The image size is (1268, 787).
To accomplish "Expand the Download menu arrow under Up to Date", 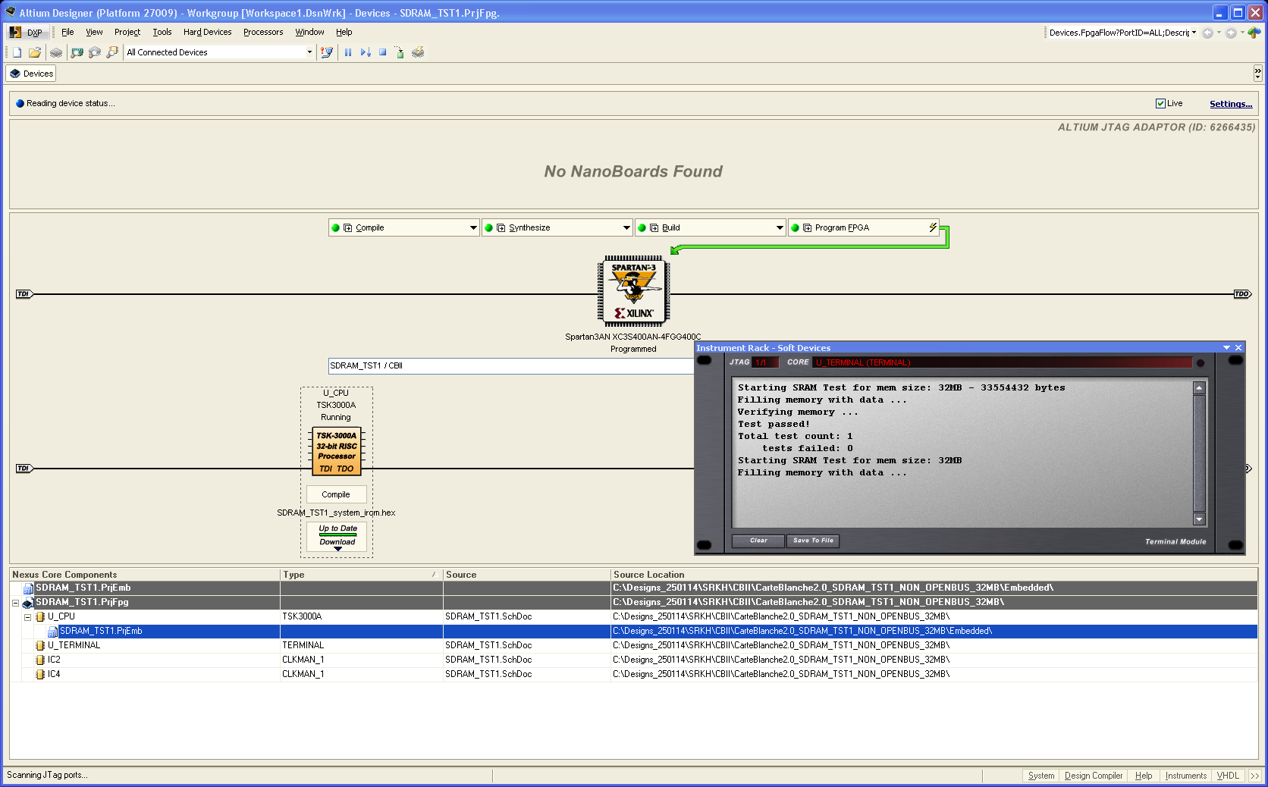I will click(337, 549).
